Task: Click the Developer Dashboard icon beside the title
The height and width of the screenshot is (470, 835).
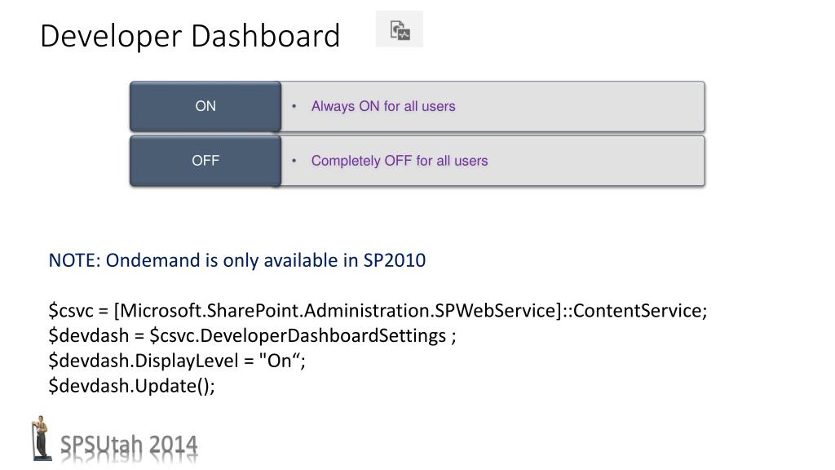Action: click(x=400, y=29)
